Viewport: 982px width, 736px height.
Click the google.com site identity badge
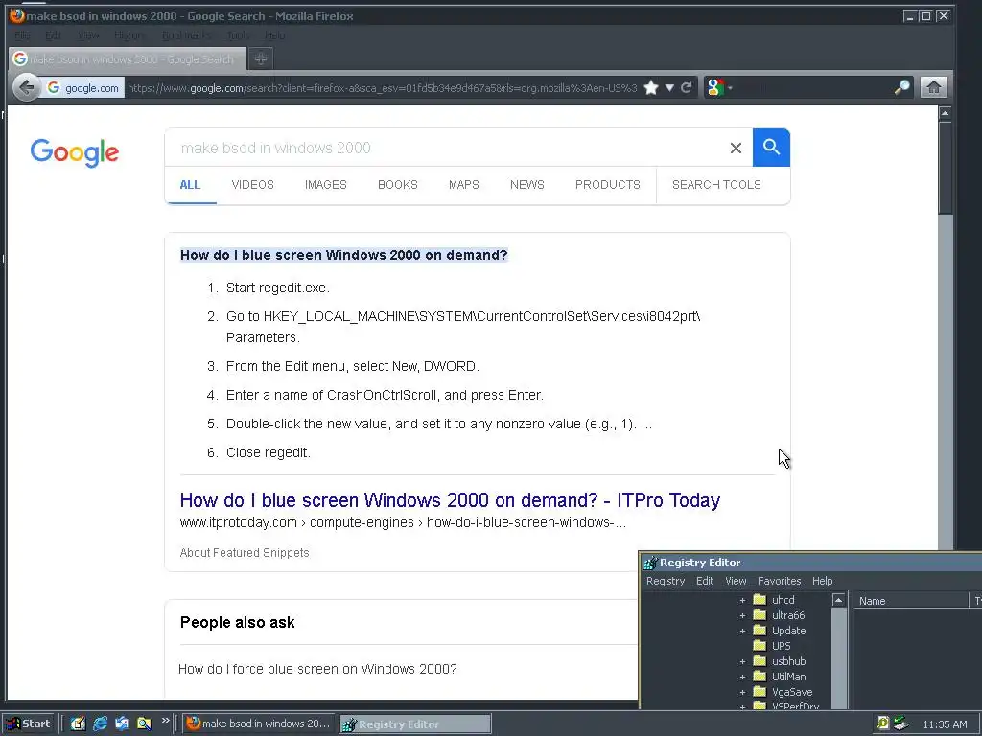pyautogui.click(x=83, y=88)
